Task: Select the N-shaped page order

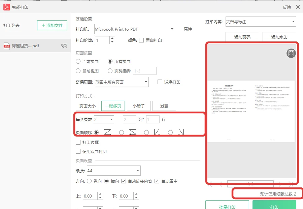Action: (x=170, y=132)
